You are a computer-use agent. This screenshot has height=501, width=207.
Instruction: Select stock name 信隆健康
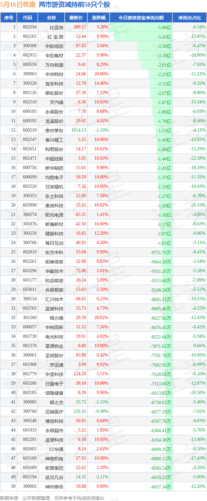[54, 393]
